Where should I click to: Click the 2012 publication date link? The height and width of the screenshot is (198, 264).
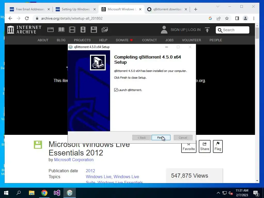pyautogui.click(x=90, y=171)
